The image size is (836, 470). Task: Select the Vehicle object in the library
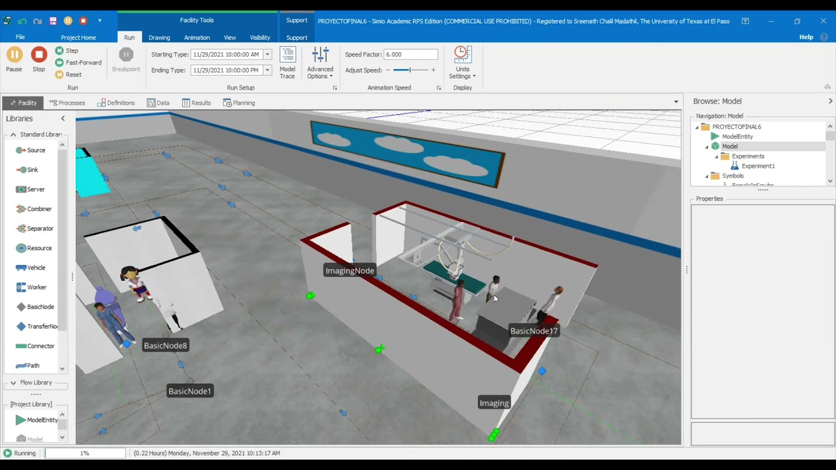[x=31, y=268]
